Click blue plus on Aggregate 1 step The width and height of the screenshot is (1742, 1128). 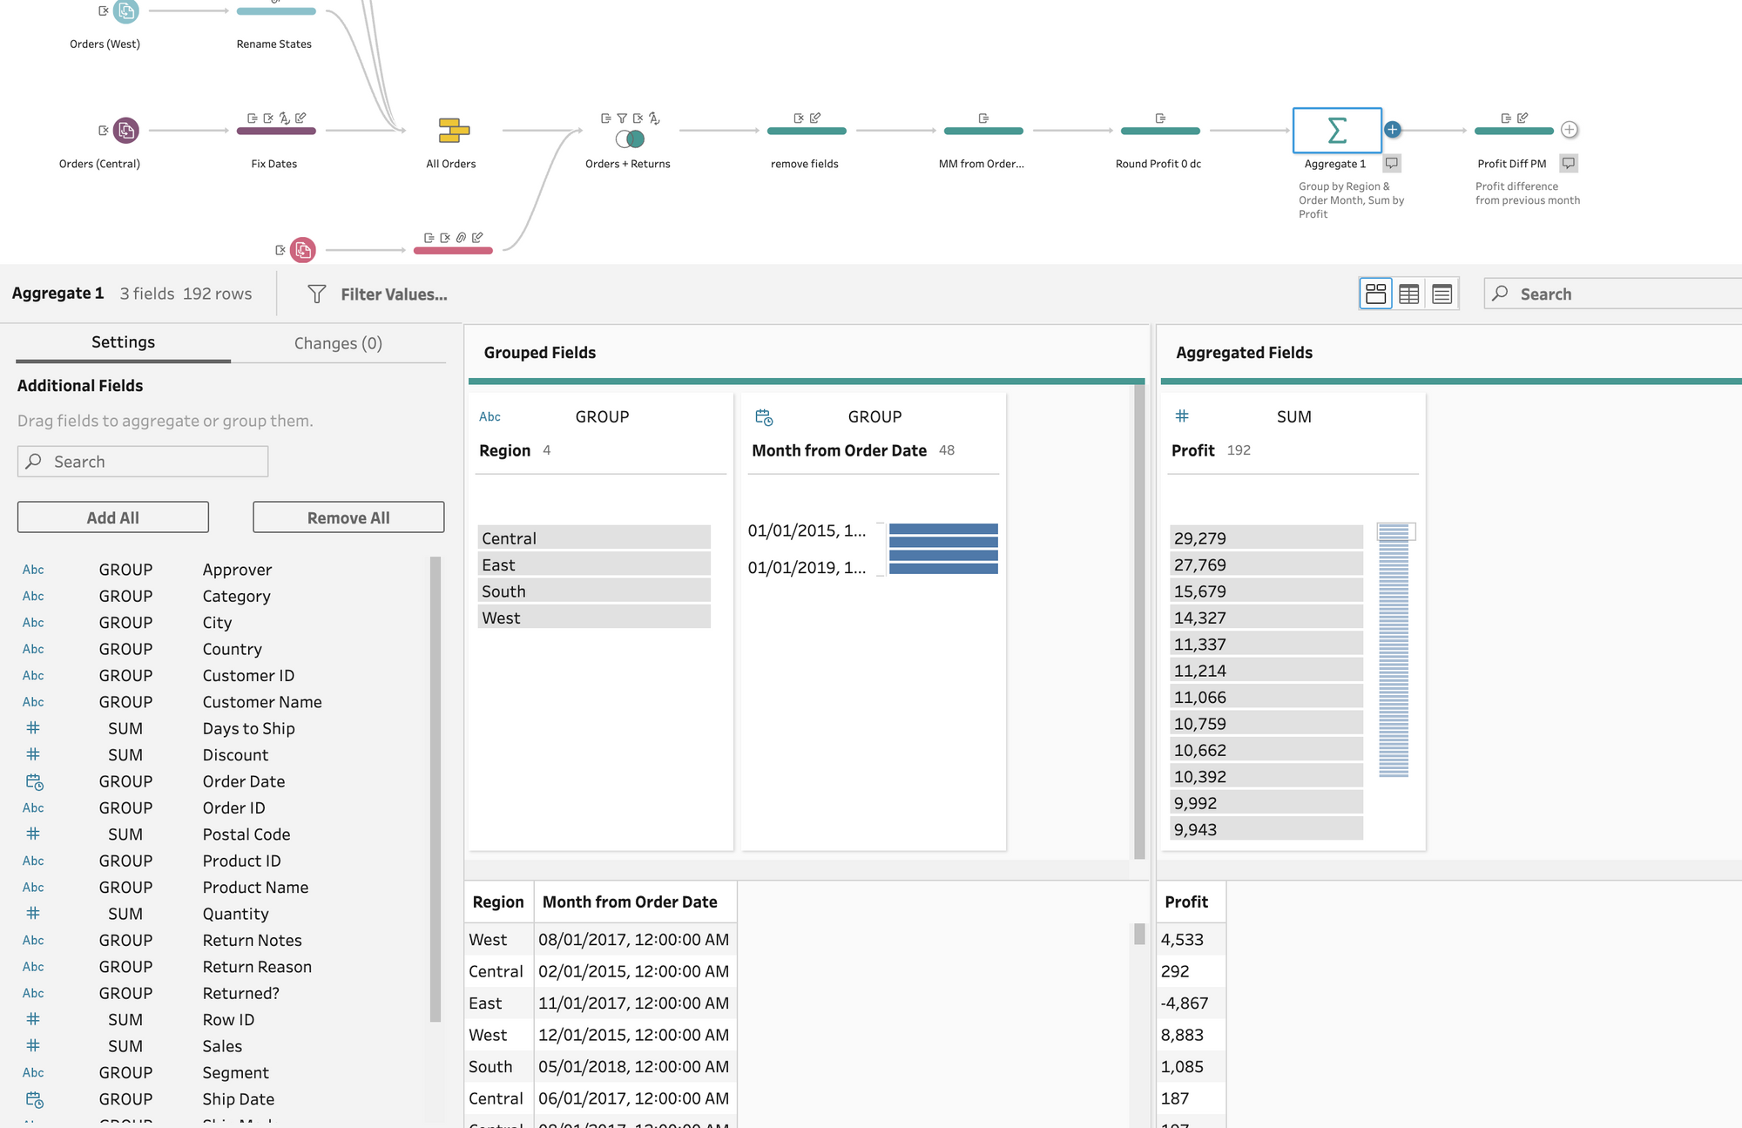point(1393,130)
